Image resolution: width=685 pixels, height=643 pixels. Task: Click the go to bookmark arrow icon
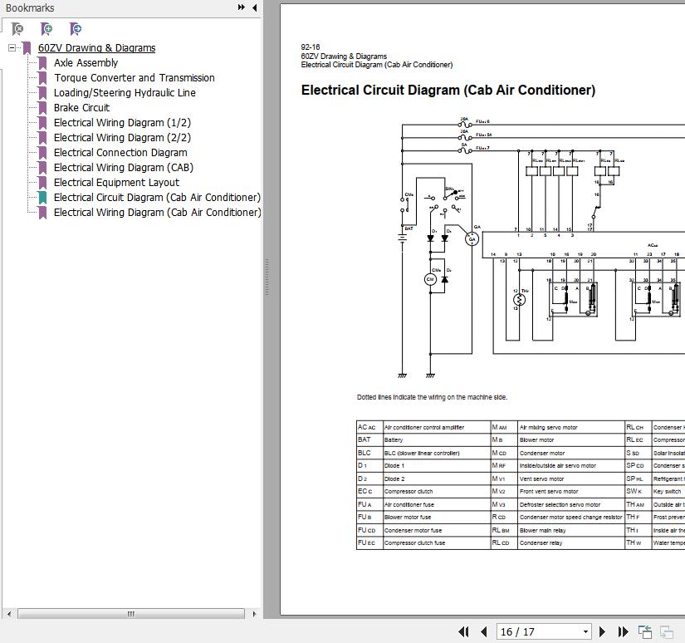76,29
